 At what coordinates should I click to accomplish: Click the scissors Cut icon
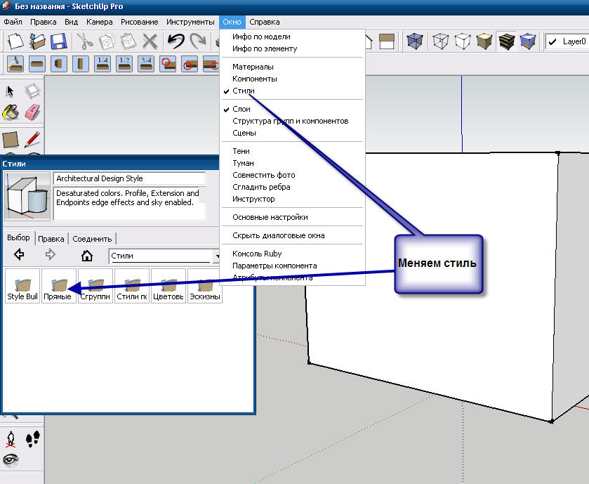84,41
